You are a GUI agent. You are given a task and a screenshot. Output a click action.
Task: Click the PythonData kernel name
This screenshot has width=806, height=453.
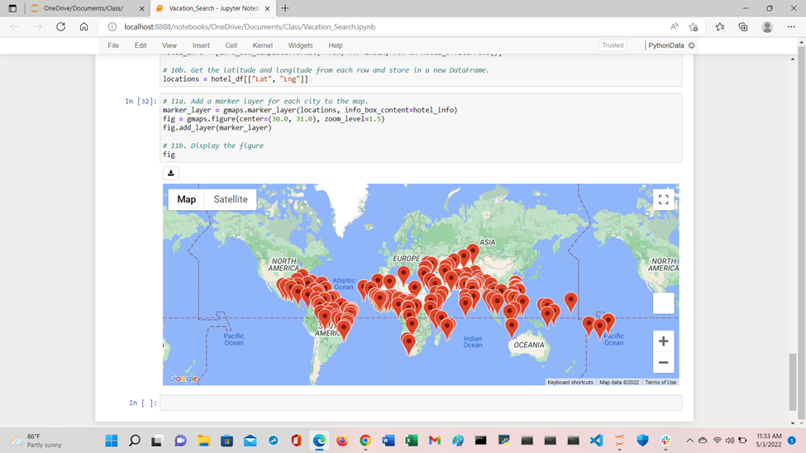pyautogui.click(x=666, y=45)
